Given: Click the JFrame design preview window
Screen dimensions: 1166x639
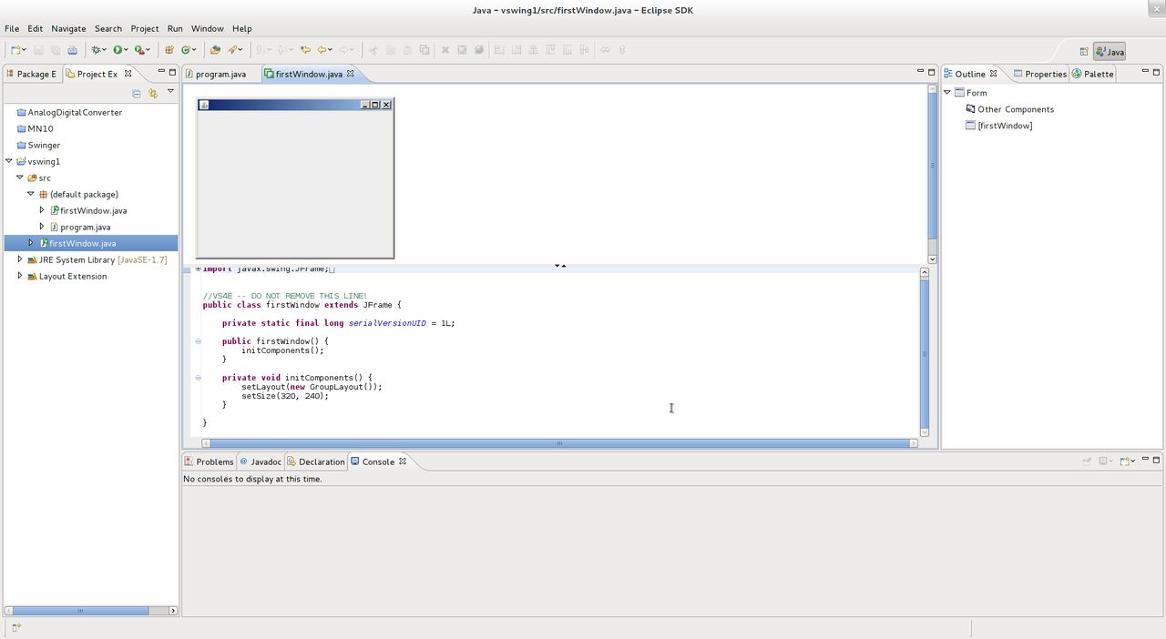Looking at the screenshot, I should click(295, 178).
